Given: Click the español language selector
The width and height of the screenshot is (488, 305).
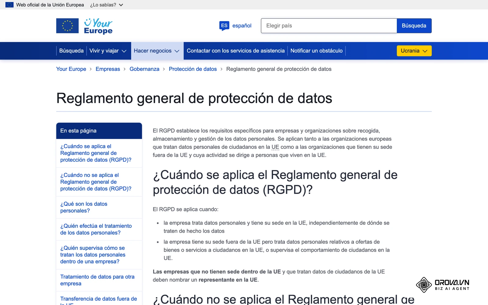Looking at the screenshot, I should (x=242, y=26).
